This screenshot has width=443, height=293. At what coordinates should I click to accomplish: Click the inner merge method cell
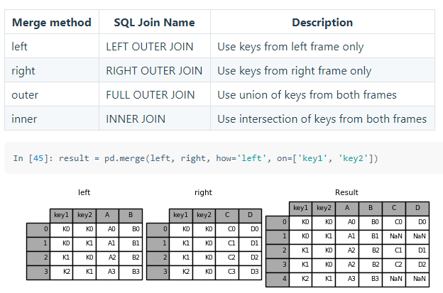(x=24, y=119)
